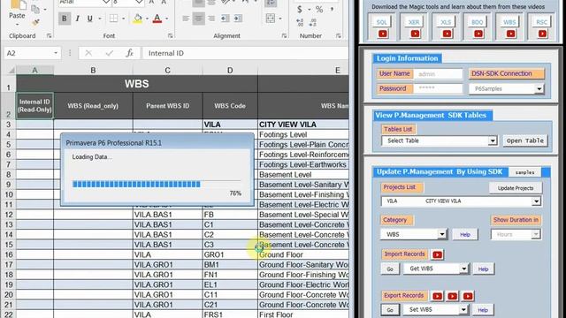The width and height of the screenshot is (566, 318).
Task: Select column B header
Action: [93, 71]
